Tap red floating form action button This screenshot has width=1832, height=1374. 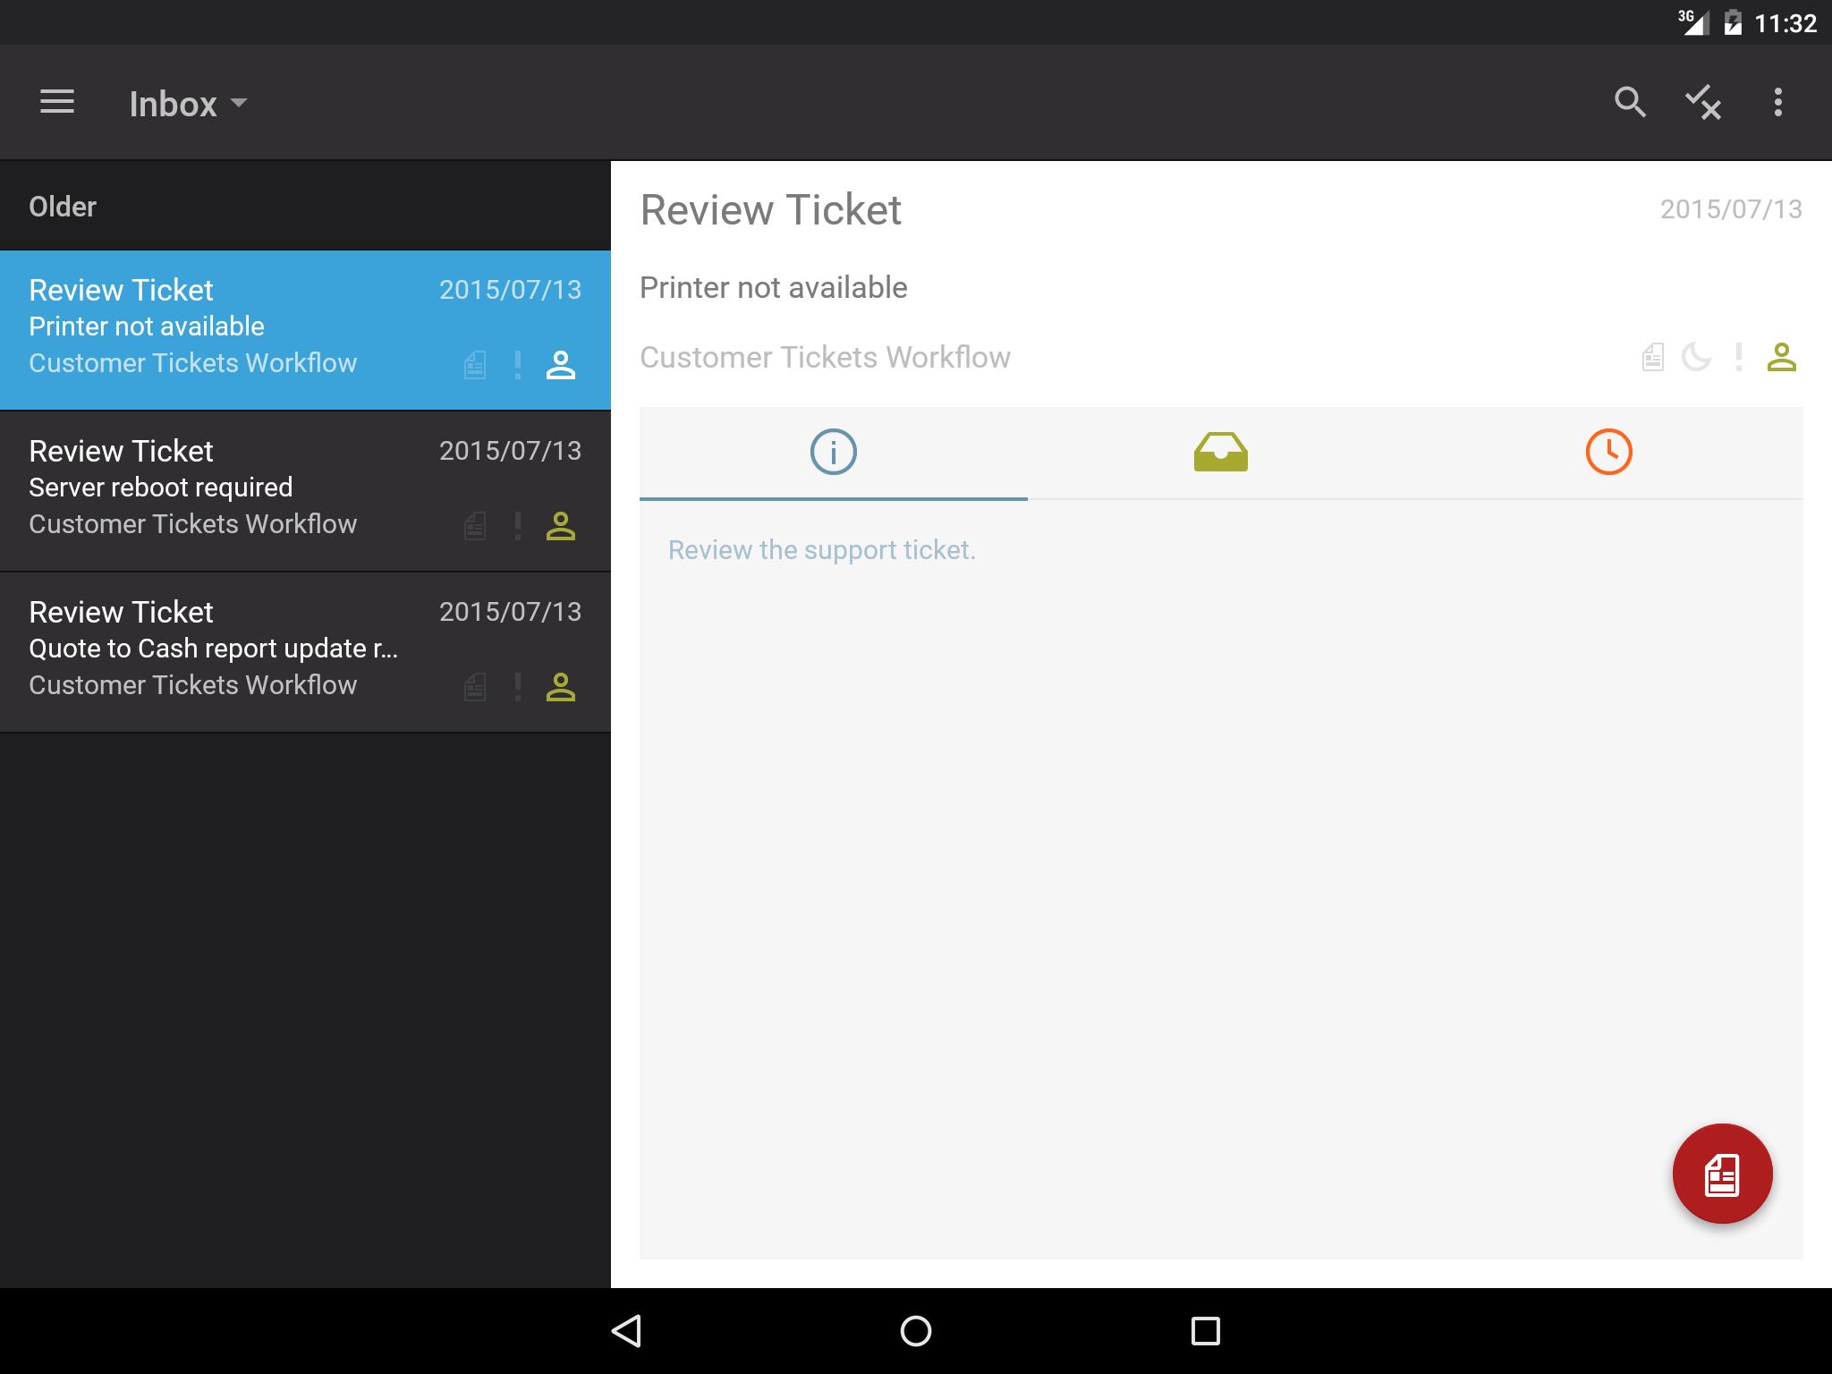click(1723, 1174)
